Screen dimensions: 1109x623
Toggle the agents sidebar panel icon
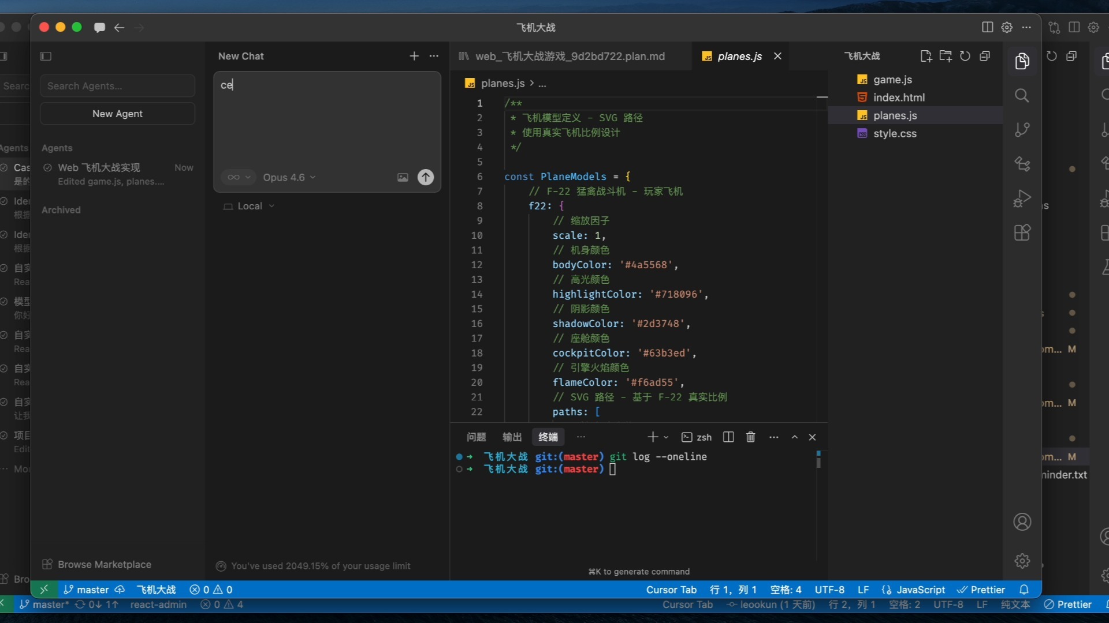click(46, 56)
